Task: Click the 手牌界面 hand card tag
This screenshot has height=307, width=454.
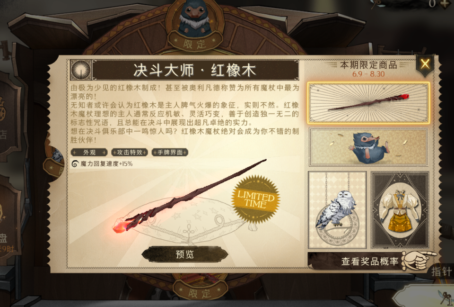Action: pos(170,153)
